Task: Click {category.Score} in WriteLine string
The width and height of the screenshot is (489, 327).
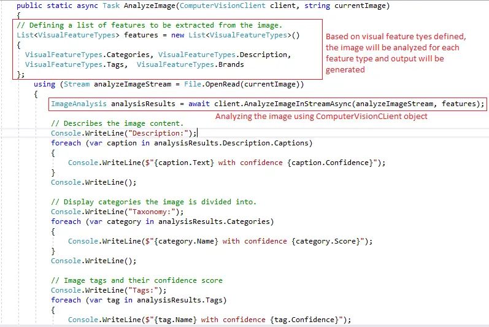Action: tap(326, 241)
